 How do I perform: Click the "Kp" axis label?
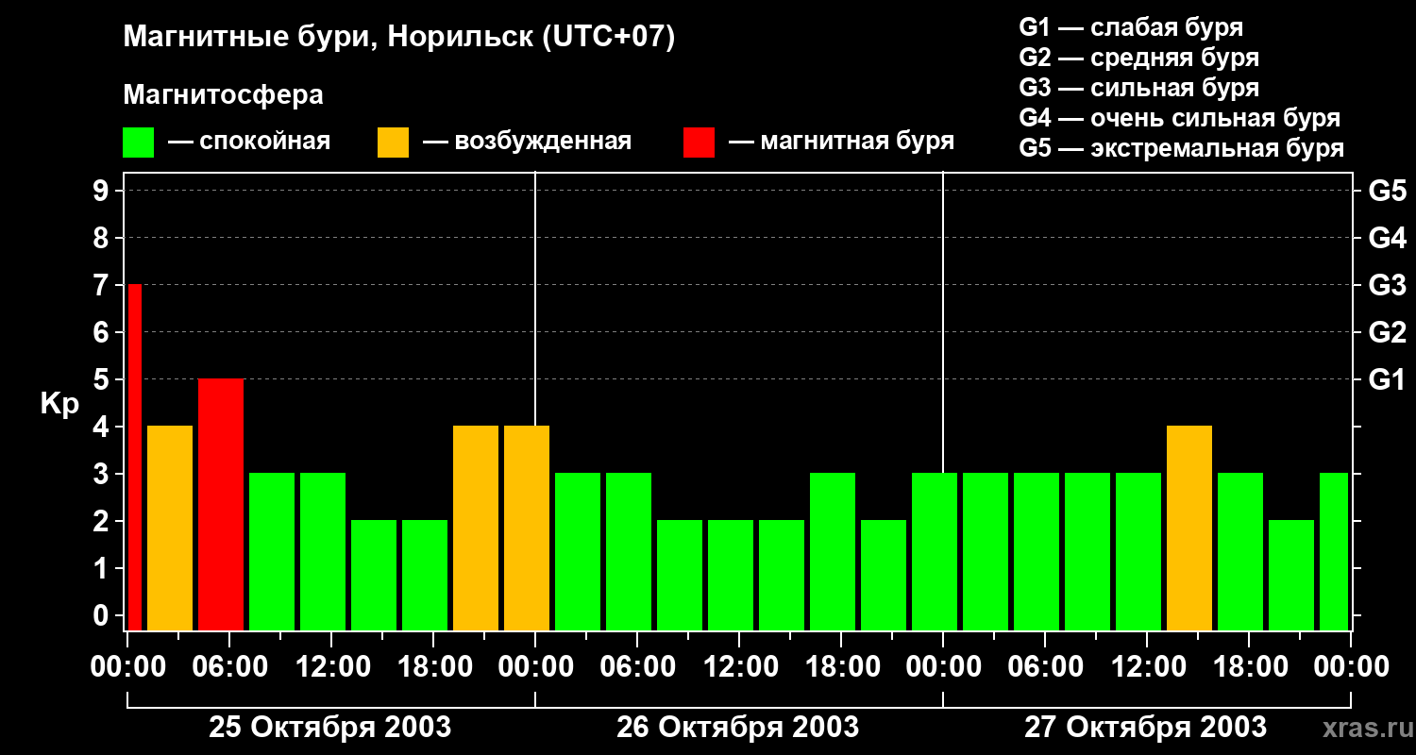tap(59, 403)
